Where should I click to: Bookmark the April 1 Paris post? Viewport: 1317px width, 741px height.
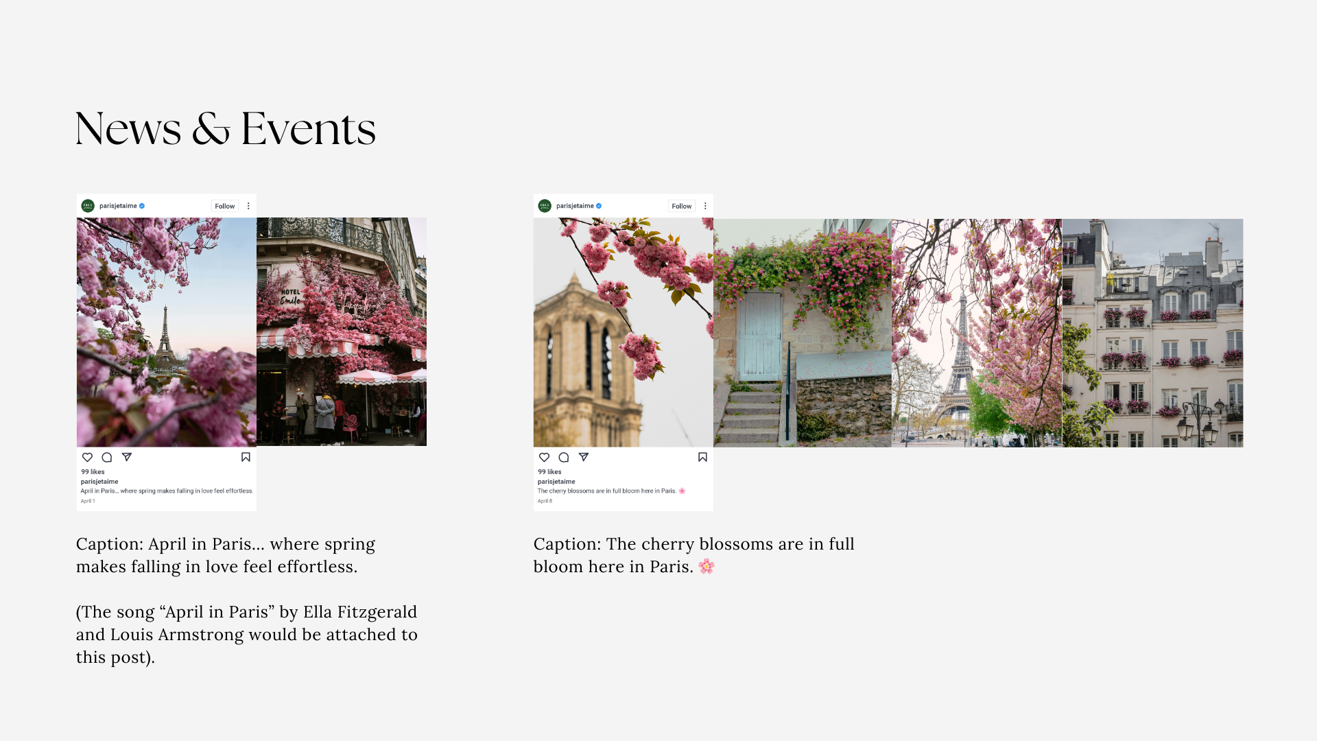pos(246,457)
